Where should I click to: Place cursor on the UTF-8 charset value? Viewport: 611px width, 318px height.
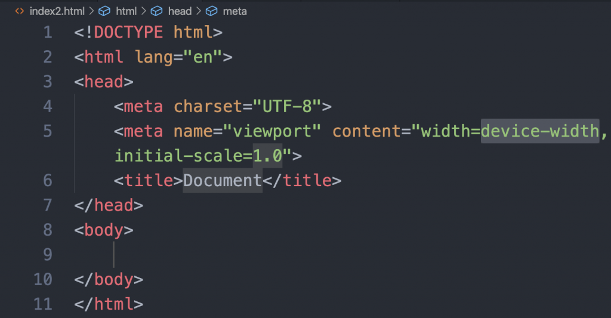click(x=287, y=106)
